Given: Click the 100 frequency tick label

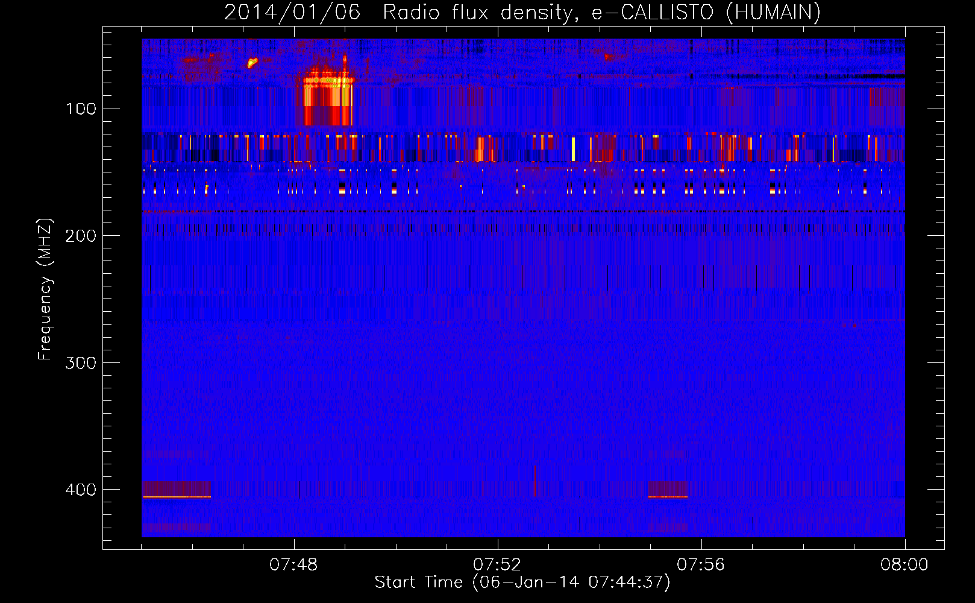Looking at the screenshot, I should click(x=81, y=109).
